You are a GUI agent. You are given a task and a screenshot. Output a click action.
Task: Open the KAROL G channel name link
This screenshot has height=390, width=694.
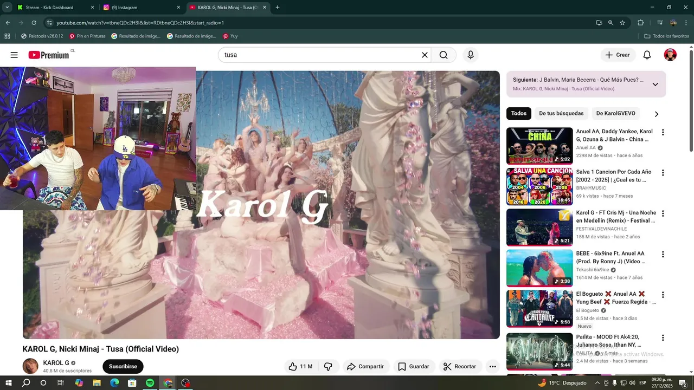coord(56,363)
